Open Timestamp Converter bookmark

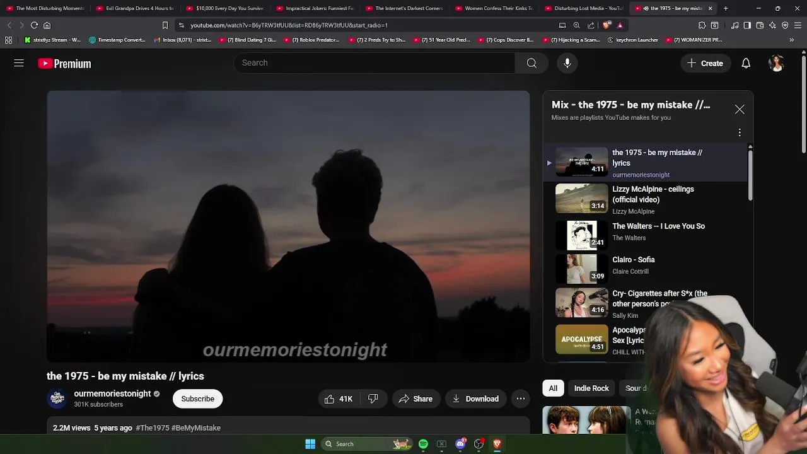[117, 40]
